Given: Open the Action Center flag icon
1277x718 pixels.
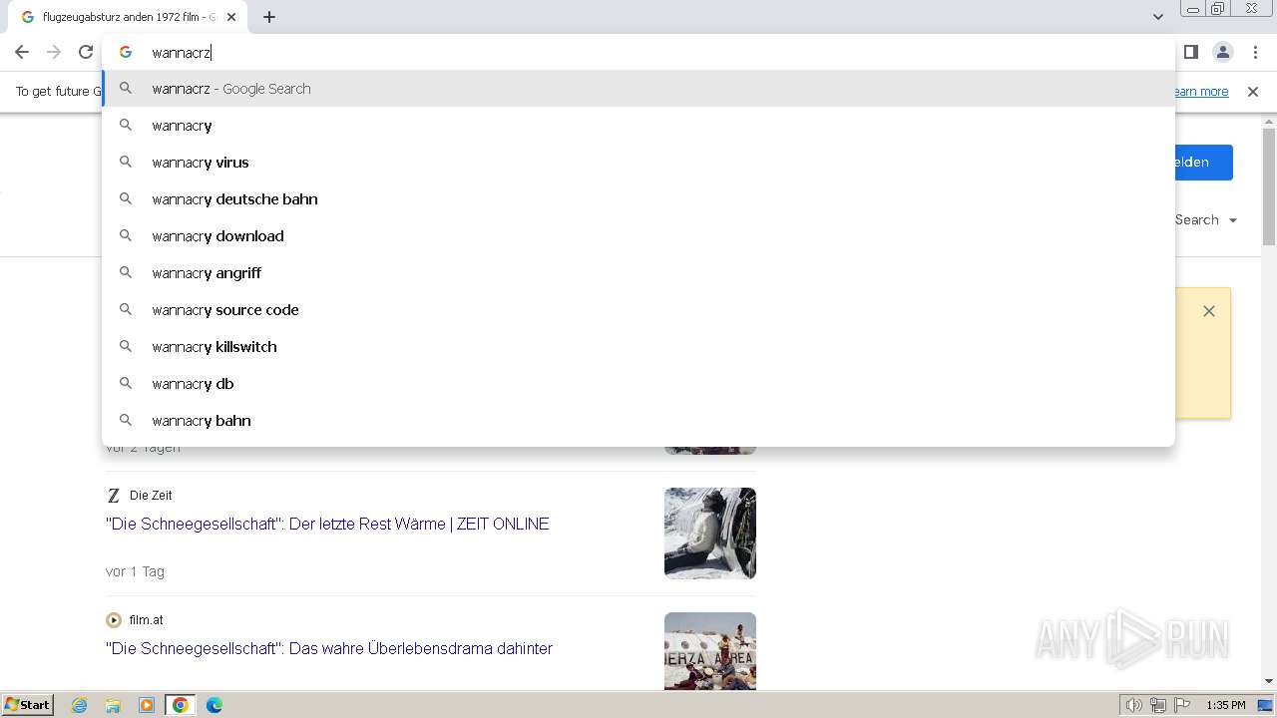Looking at the screenshot, I should click(x=1182, y=705).
